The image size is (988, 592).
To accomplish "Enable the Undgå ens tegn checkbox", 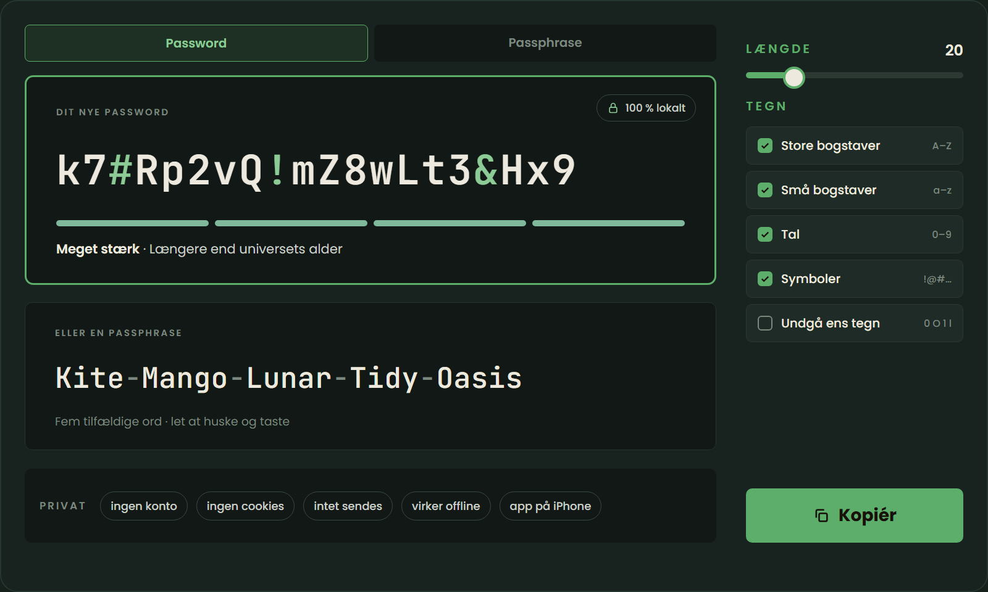I will click(765, 323).
